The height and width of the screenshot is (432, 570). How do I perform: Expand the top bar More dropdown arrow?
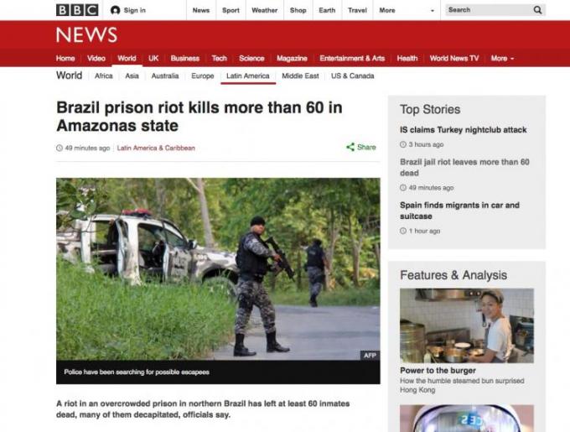coord(433,11)
